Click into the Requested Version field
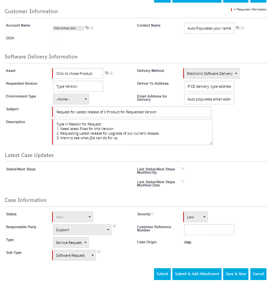Screen dimensions: 273x283 tap(78, 86)
